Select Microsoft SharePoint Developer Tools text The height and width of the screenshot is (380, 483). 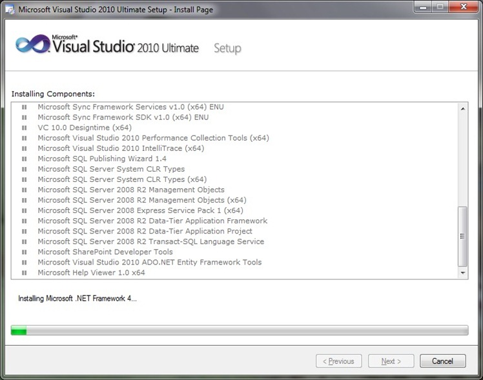[105, 252]
